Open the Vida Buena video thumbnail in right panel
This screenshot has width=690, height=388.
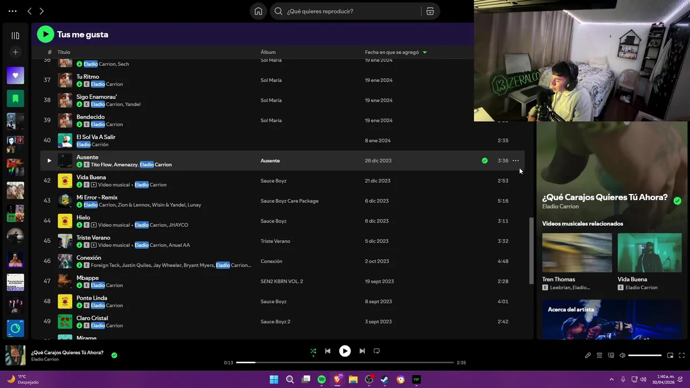pyautogui.click(x=650, y=253)
